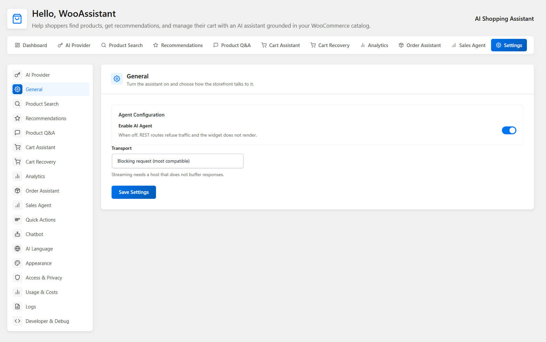Switch to the top Product Search tab
Viewport: 546px width, 342px height.
coord(122,45)
